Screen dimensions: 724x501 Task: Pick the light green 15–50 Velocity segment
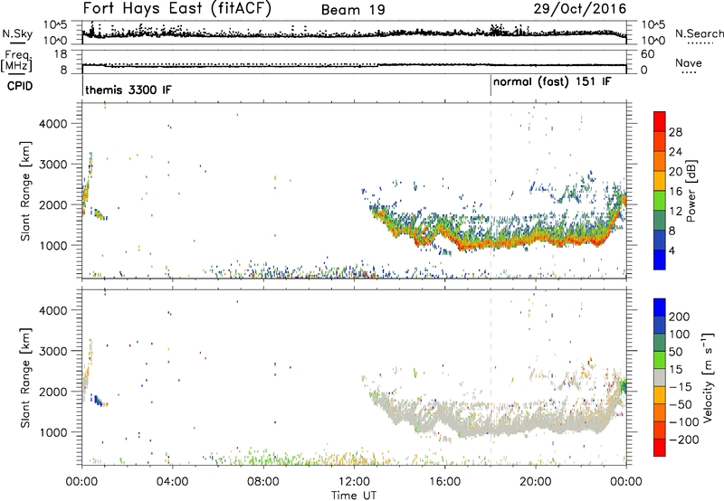pyautogui.click(x=660, y=360)
